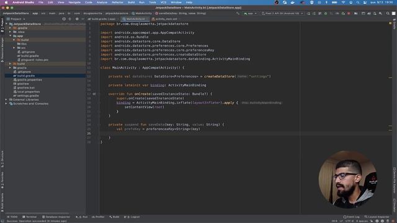Viewport: 397px width, 223px height.
Task: Open the Refactor menu
Action: 117,2
